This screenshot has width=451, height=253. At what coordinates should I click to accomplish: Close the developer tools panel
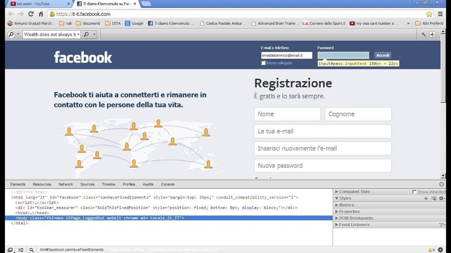point(441,184)
